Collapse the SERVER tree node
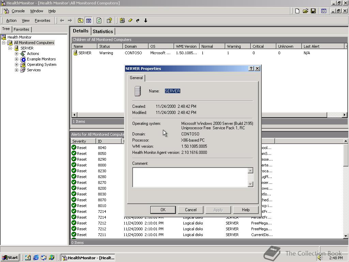 [10, 48]
